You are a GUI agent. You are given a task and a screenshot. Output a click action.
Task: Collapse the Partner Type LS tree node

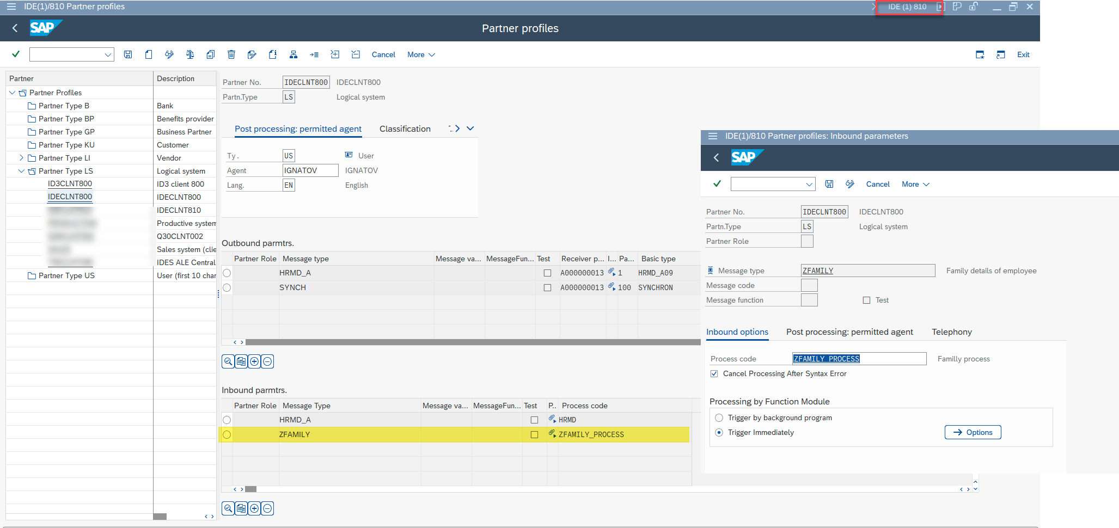pos(21,171)
